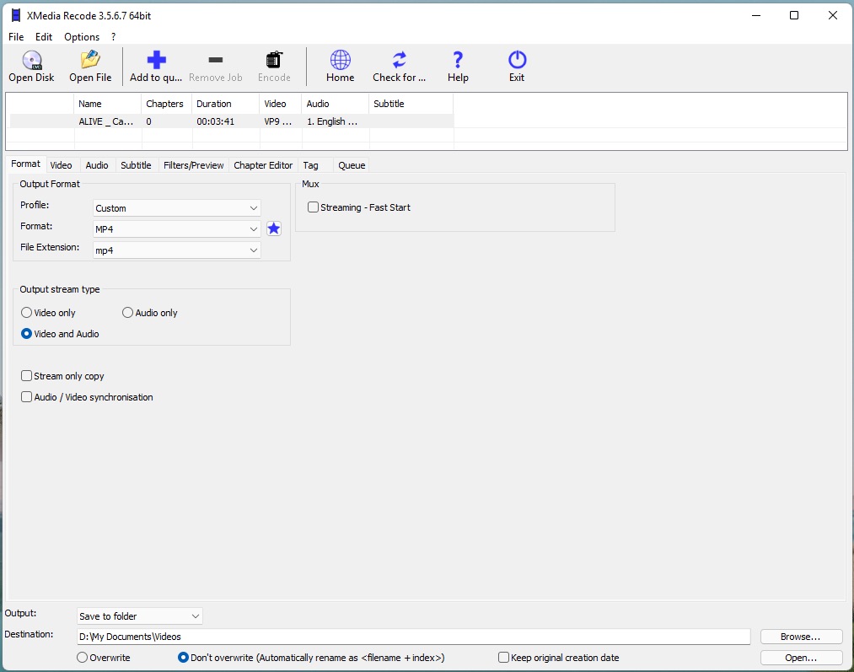The width and height of the screenshot is (854, 672).
Task: Enable Stream only copy checkbox
Action: [x=27, y=376]
